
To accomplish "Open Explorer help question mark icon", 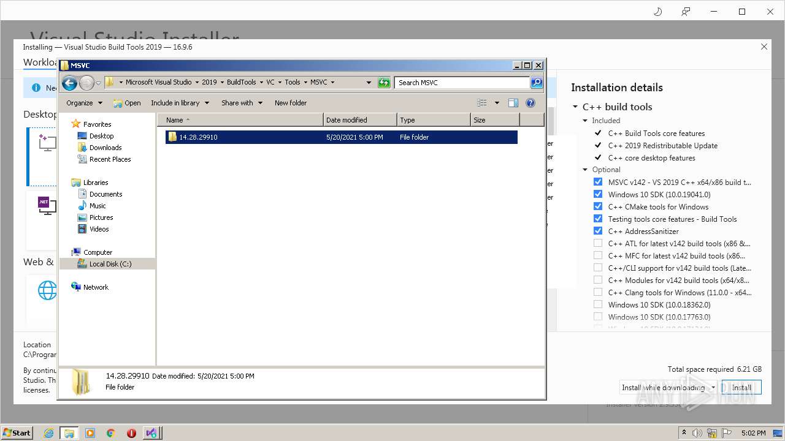I will (530, 103).
